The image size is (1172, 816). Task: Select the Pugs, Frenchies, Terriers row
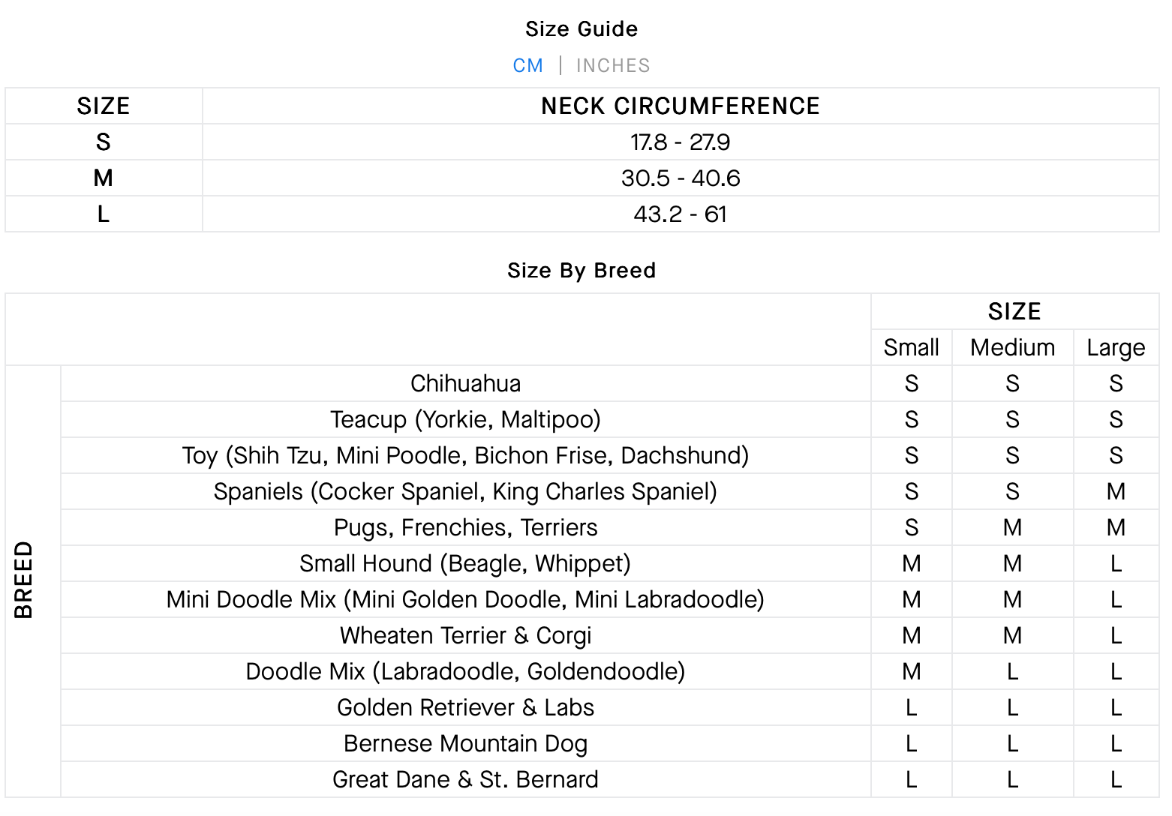465,528
